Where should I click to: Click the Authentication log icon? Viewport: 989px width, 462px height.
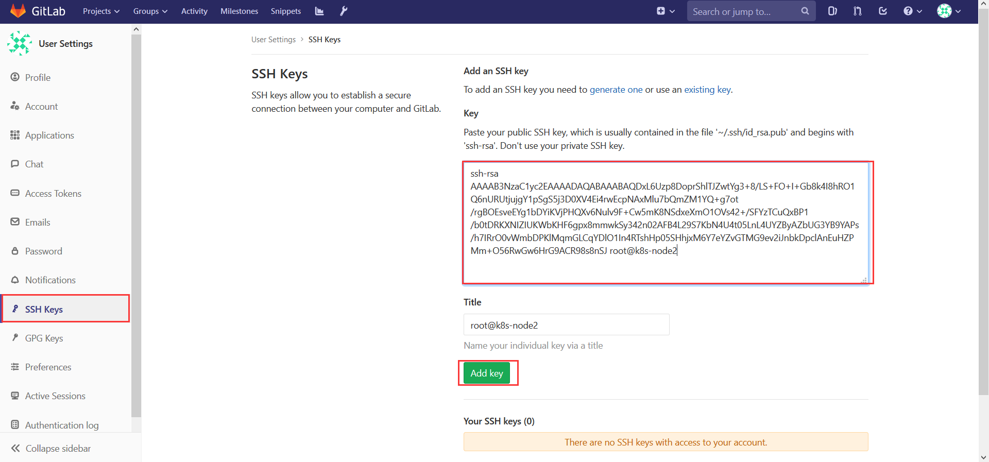(15, 425)
